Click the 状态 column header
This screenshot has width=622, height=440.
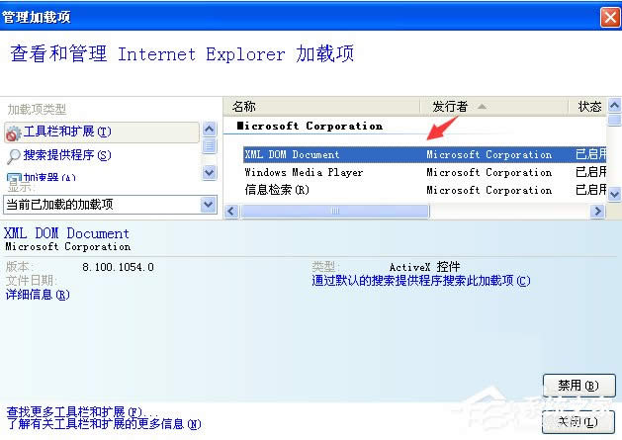point(588,107)
